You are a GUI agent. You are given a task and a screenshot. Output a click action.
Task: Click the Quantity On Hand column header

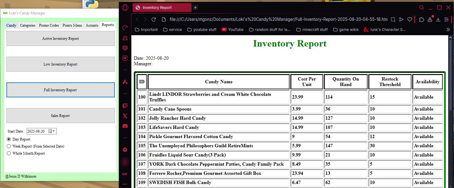(346, 82)
